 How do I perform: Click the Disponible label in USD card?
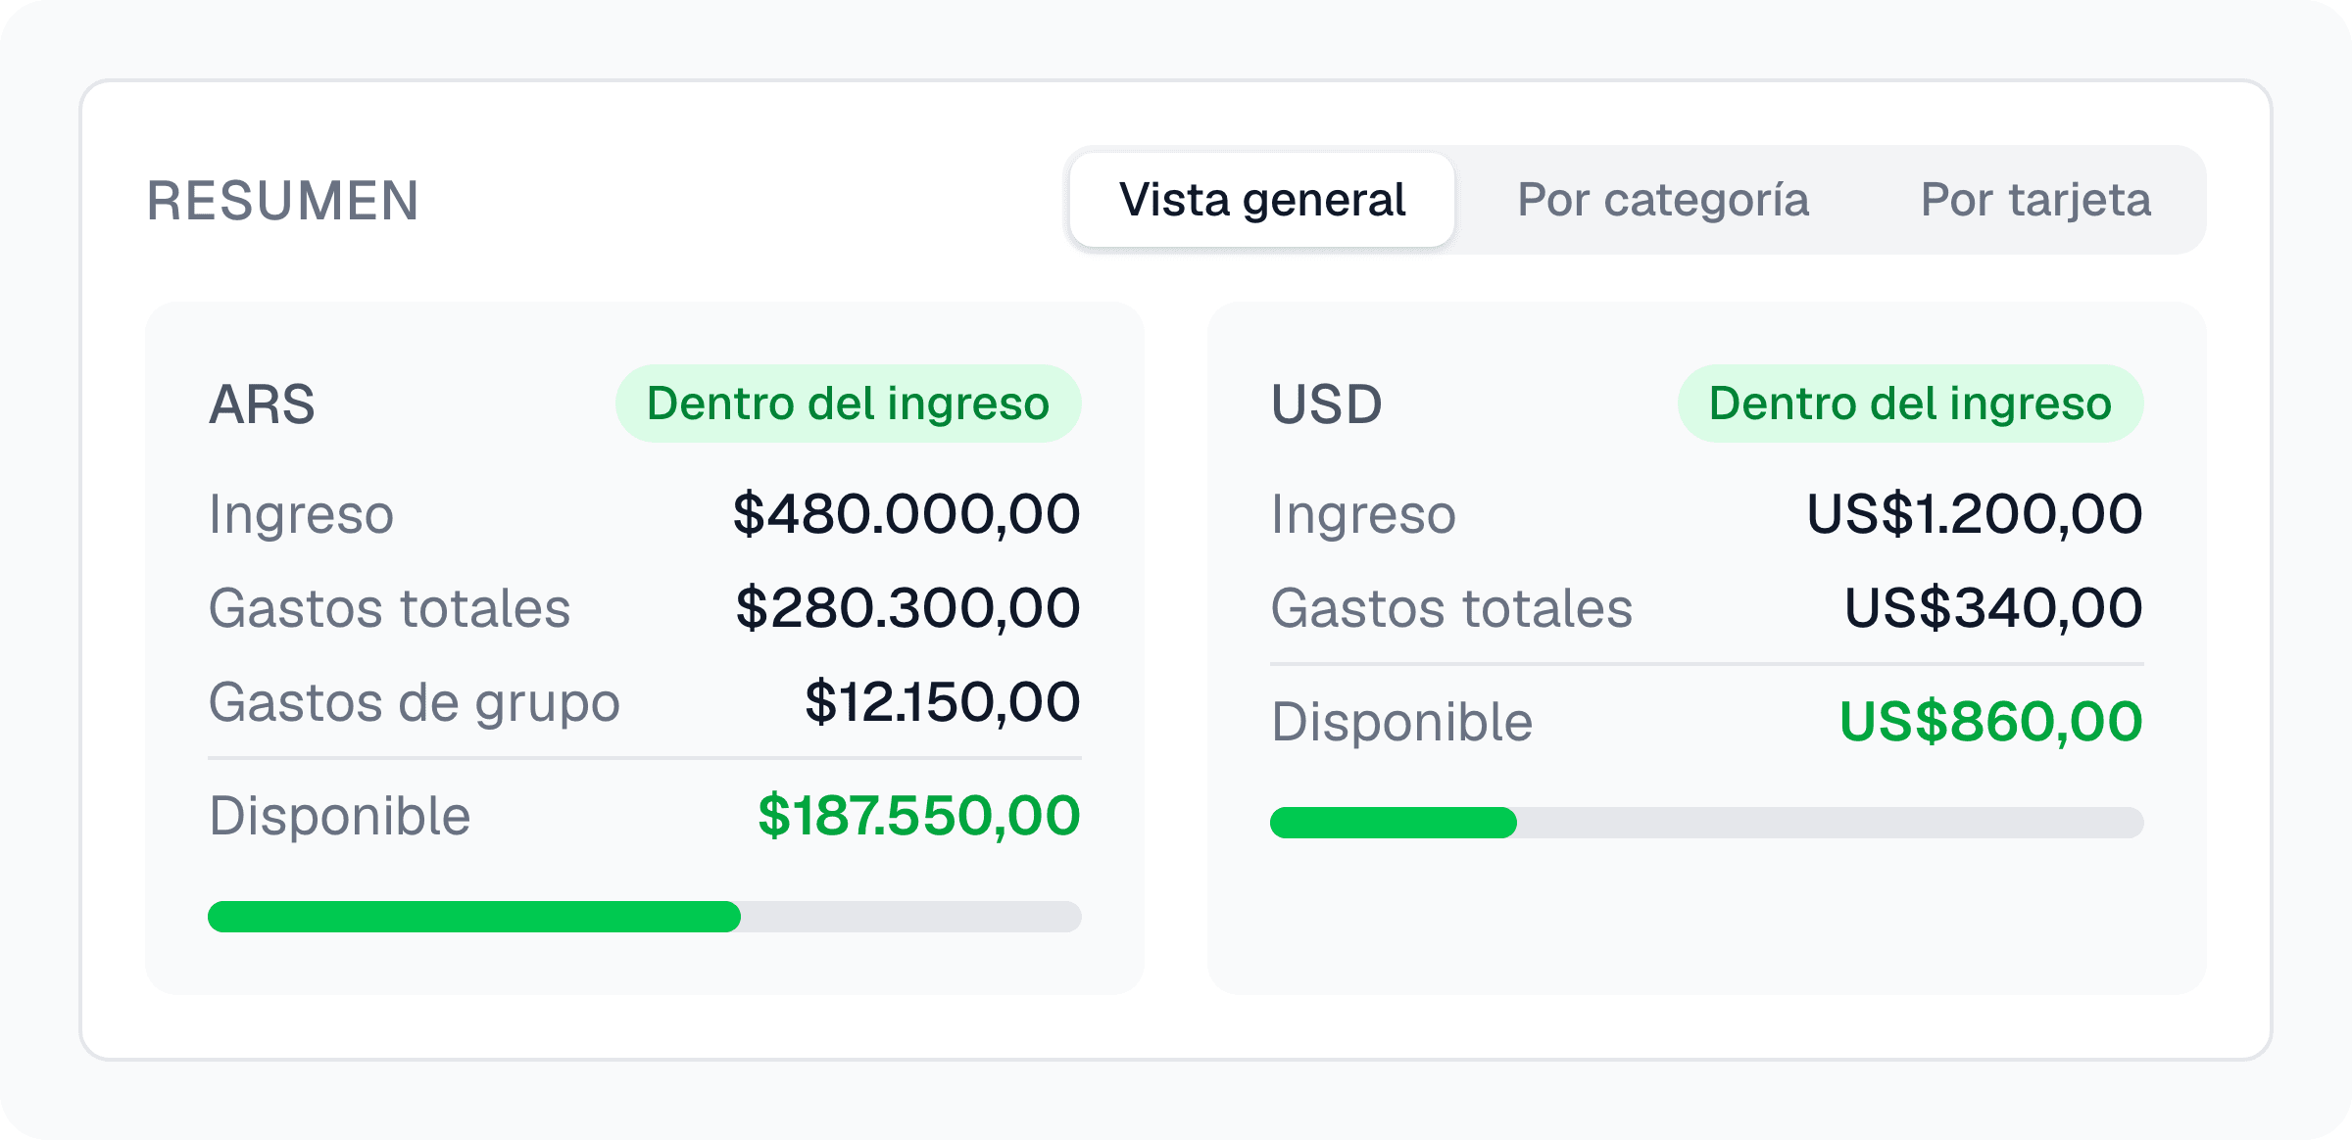click(x=1401, y=722)
